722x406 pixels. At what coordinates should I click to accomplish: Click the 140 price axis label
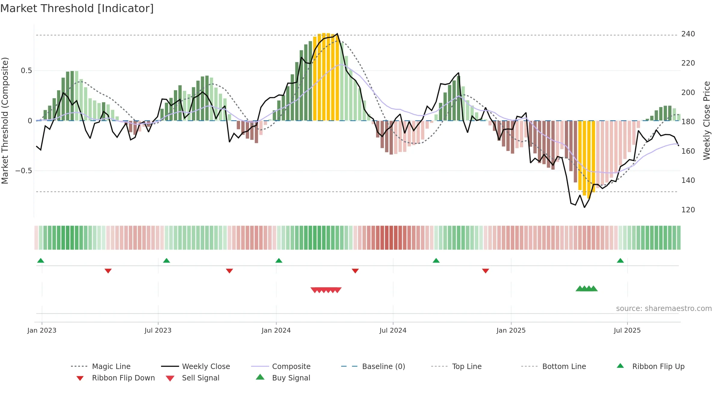pyautogui.click(x=688, y=180)
